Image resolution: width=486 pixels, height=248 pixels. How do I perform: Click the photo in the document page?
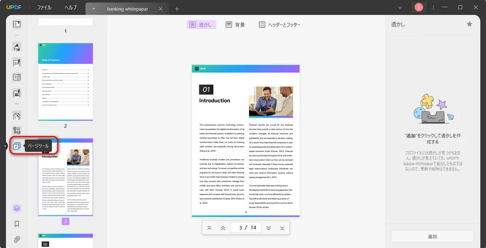(x=271, y=102)
